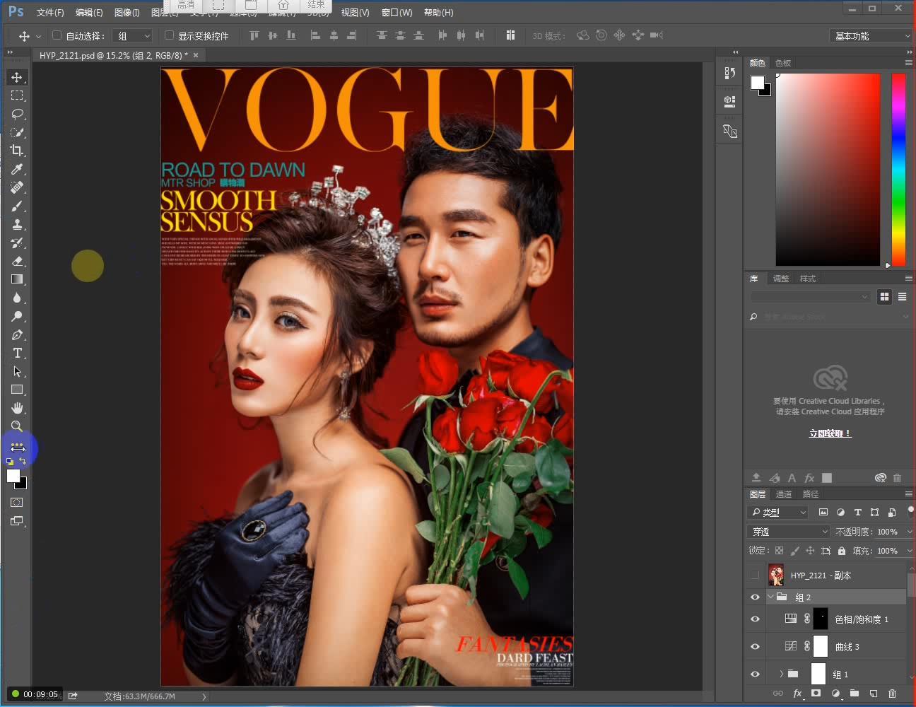Open the Layers panel flyout menu
Image resolution: width=916 pixels, height=707 pixels.
[908, 494]
